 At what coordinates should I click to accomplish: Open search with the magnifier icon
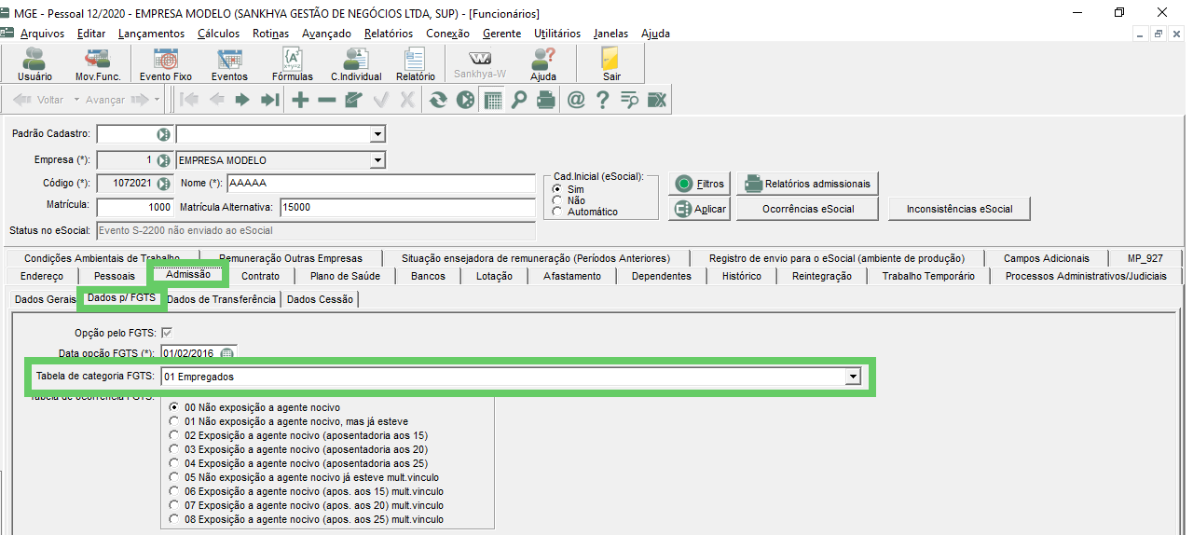point(519,100)
